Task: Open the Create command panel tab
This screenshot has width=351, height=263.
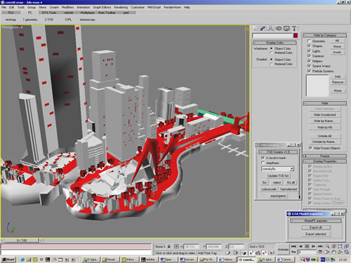Action: tap(256, 29)
